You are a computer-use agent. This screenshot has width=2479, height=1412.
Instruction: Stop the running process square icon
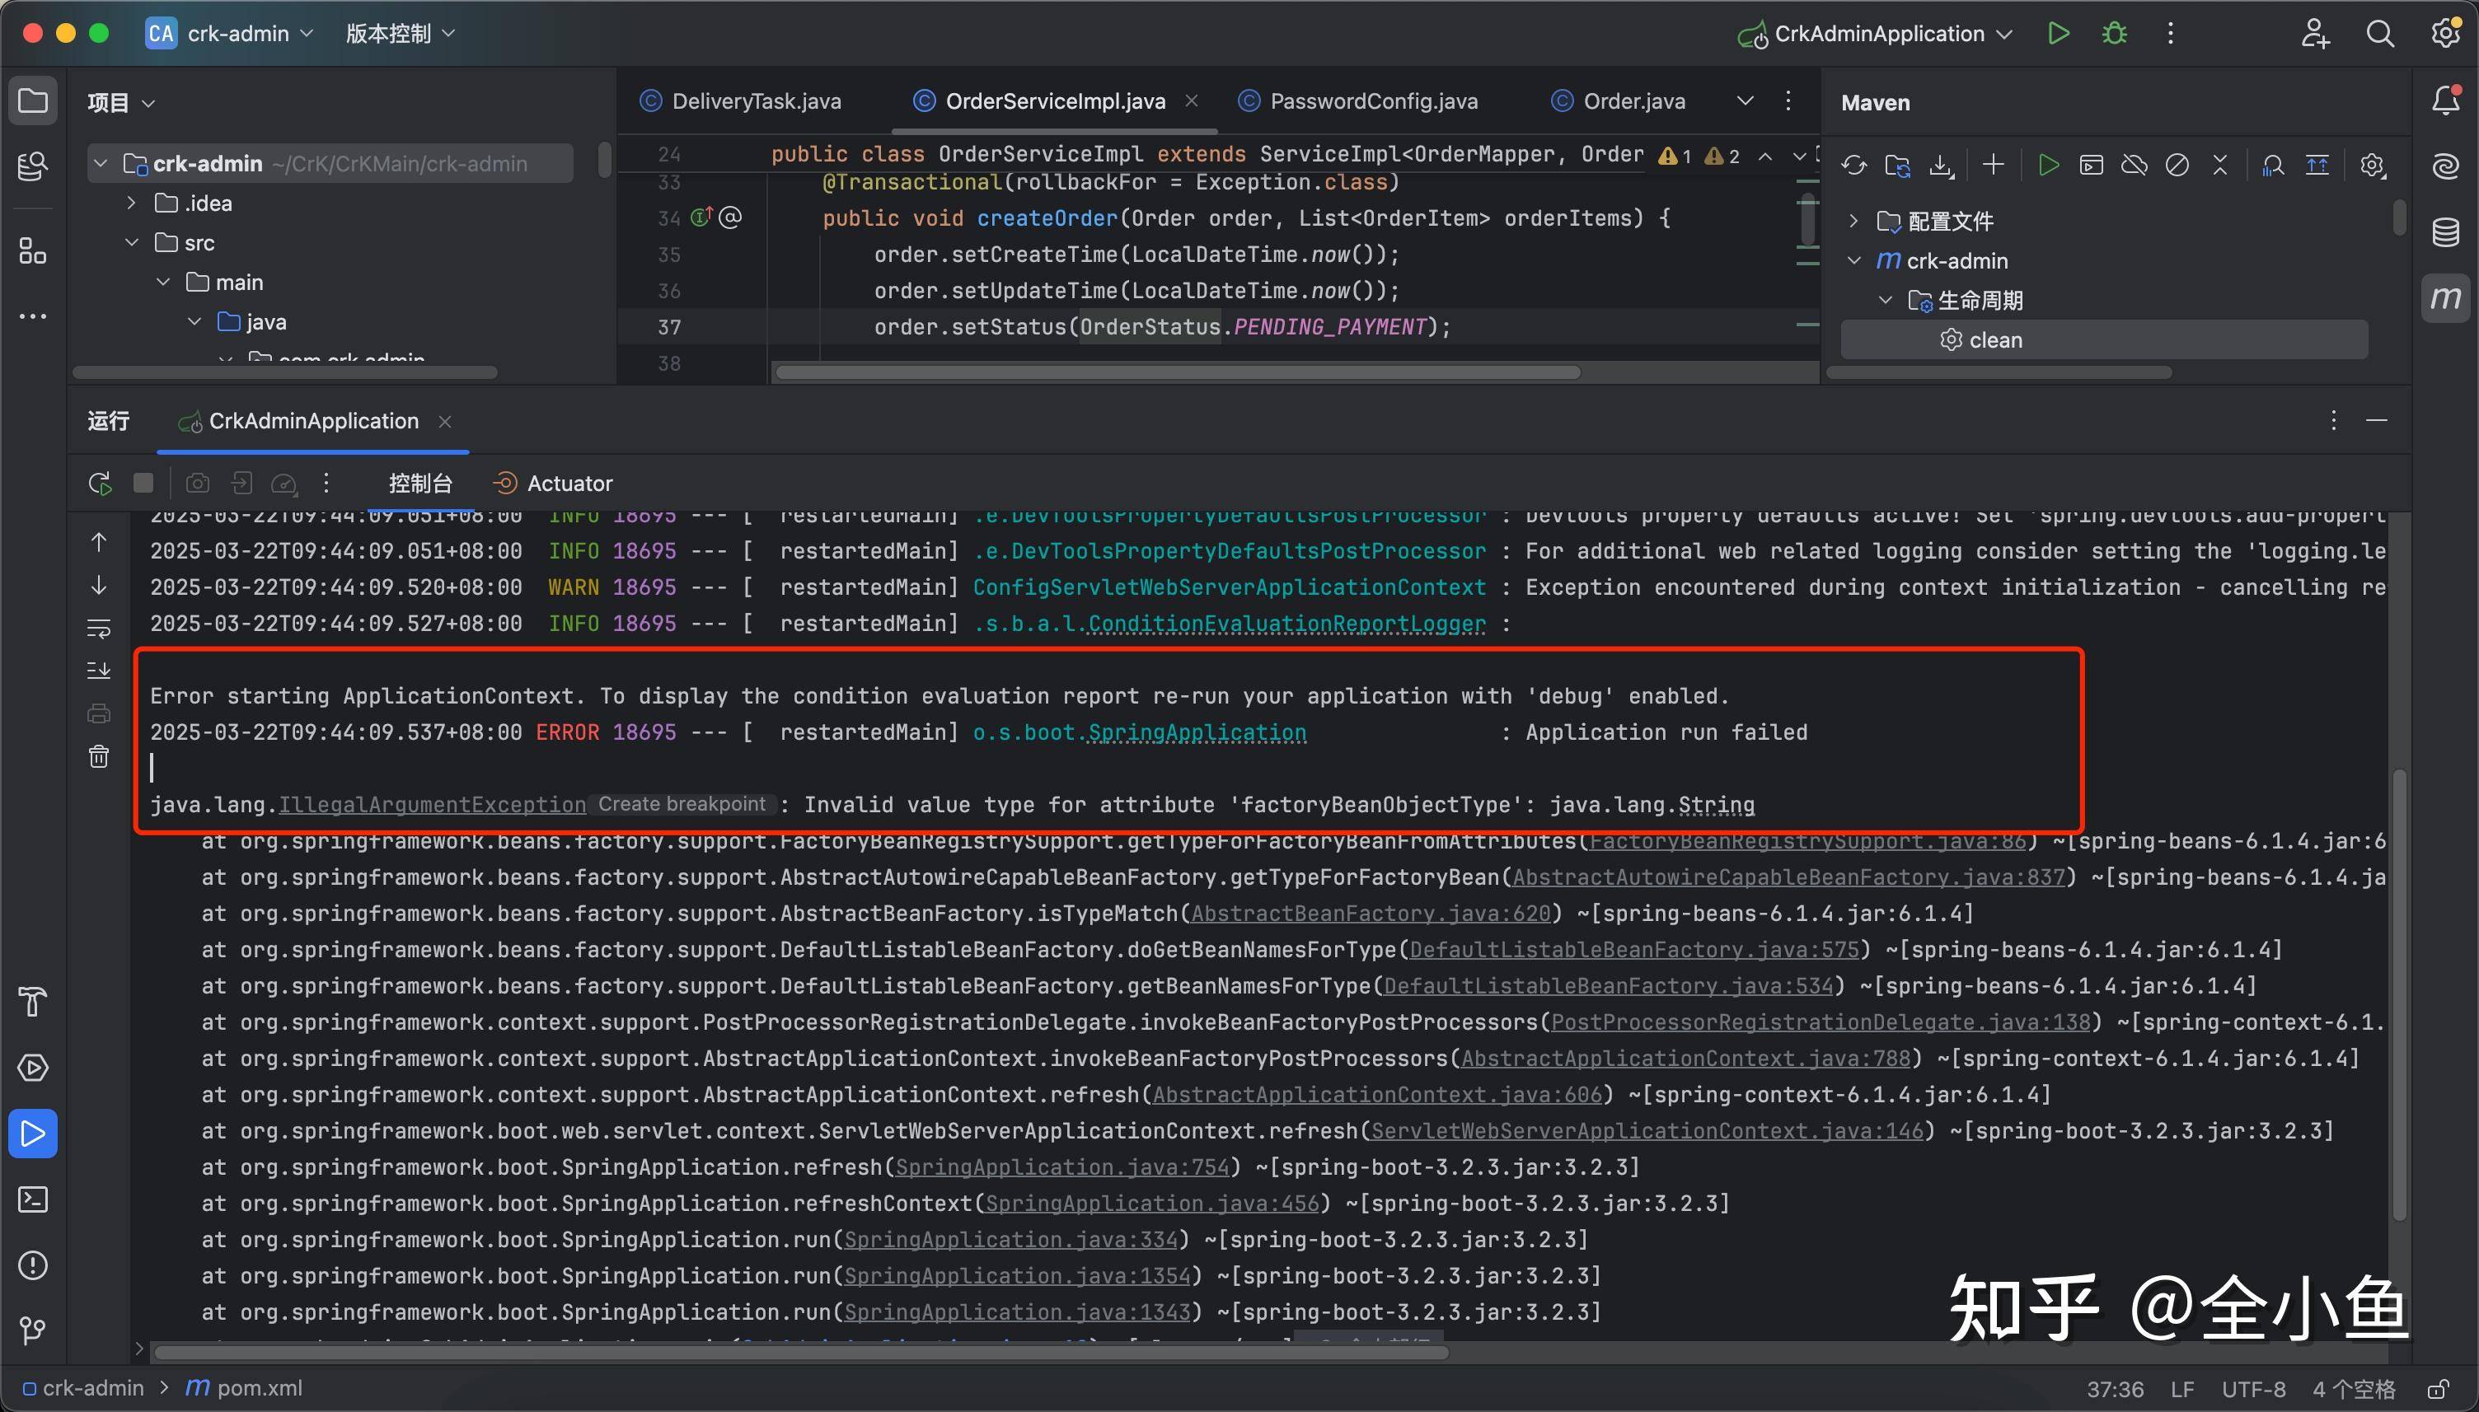(143, 483)
